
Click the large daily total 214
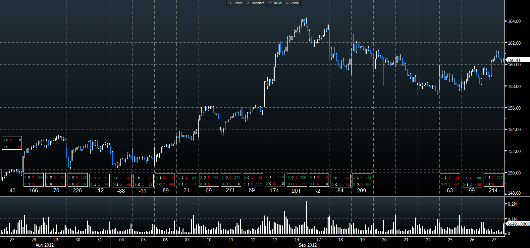(493, 190)
